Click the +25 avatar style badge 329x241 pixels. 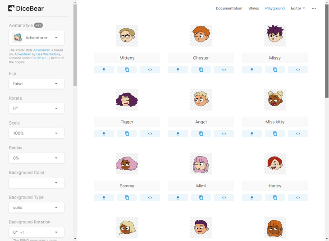pos(38,25)
